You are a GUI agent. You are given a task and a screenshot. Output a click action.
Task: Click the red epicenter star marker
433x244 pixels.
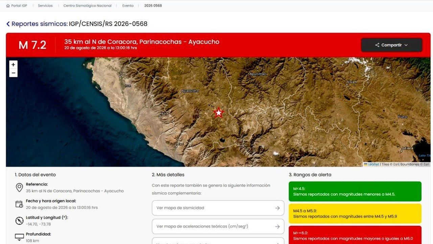click(x=219, y=113)
